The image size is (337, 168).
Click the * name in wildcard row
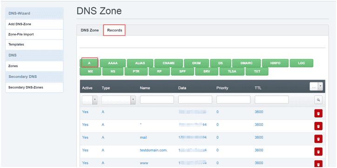click(x=141, y=125)
